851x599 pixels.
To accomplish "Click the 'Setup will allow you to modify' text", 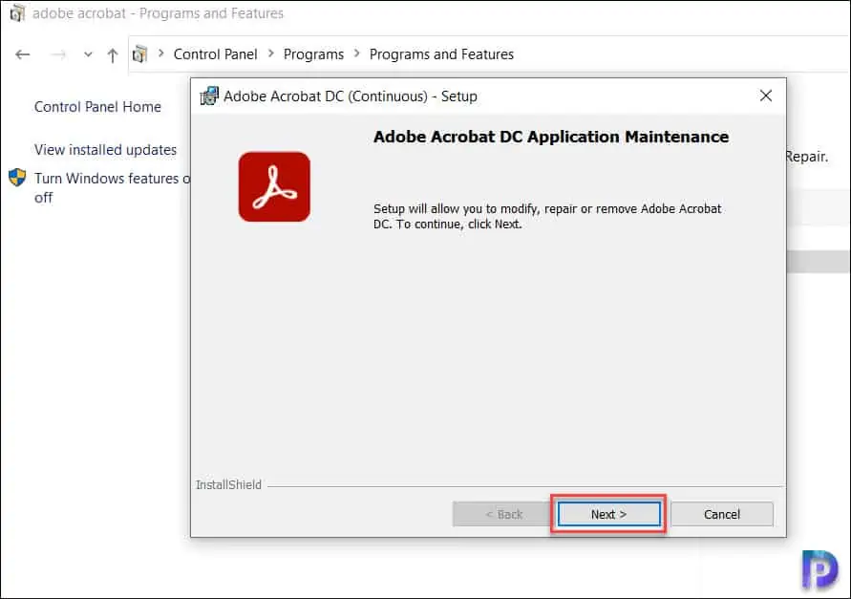I will coord(547,216).
